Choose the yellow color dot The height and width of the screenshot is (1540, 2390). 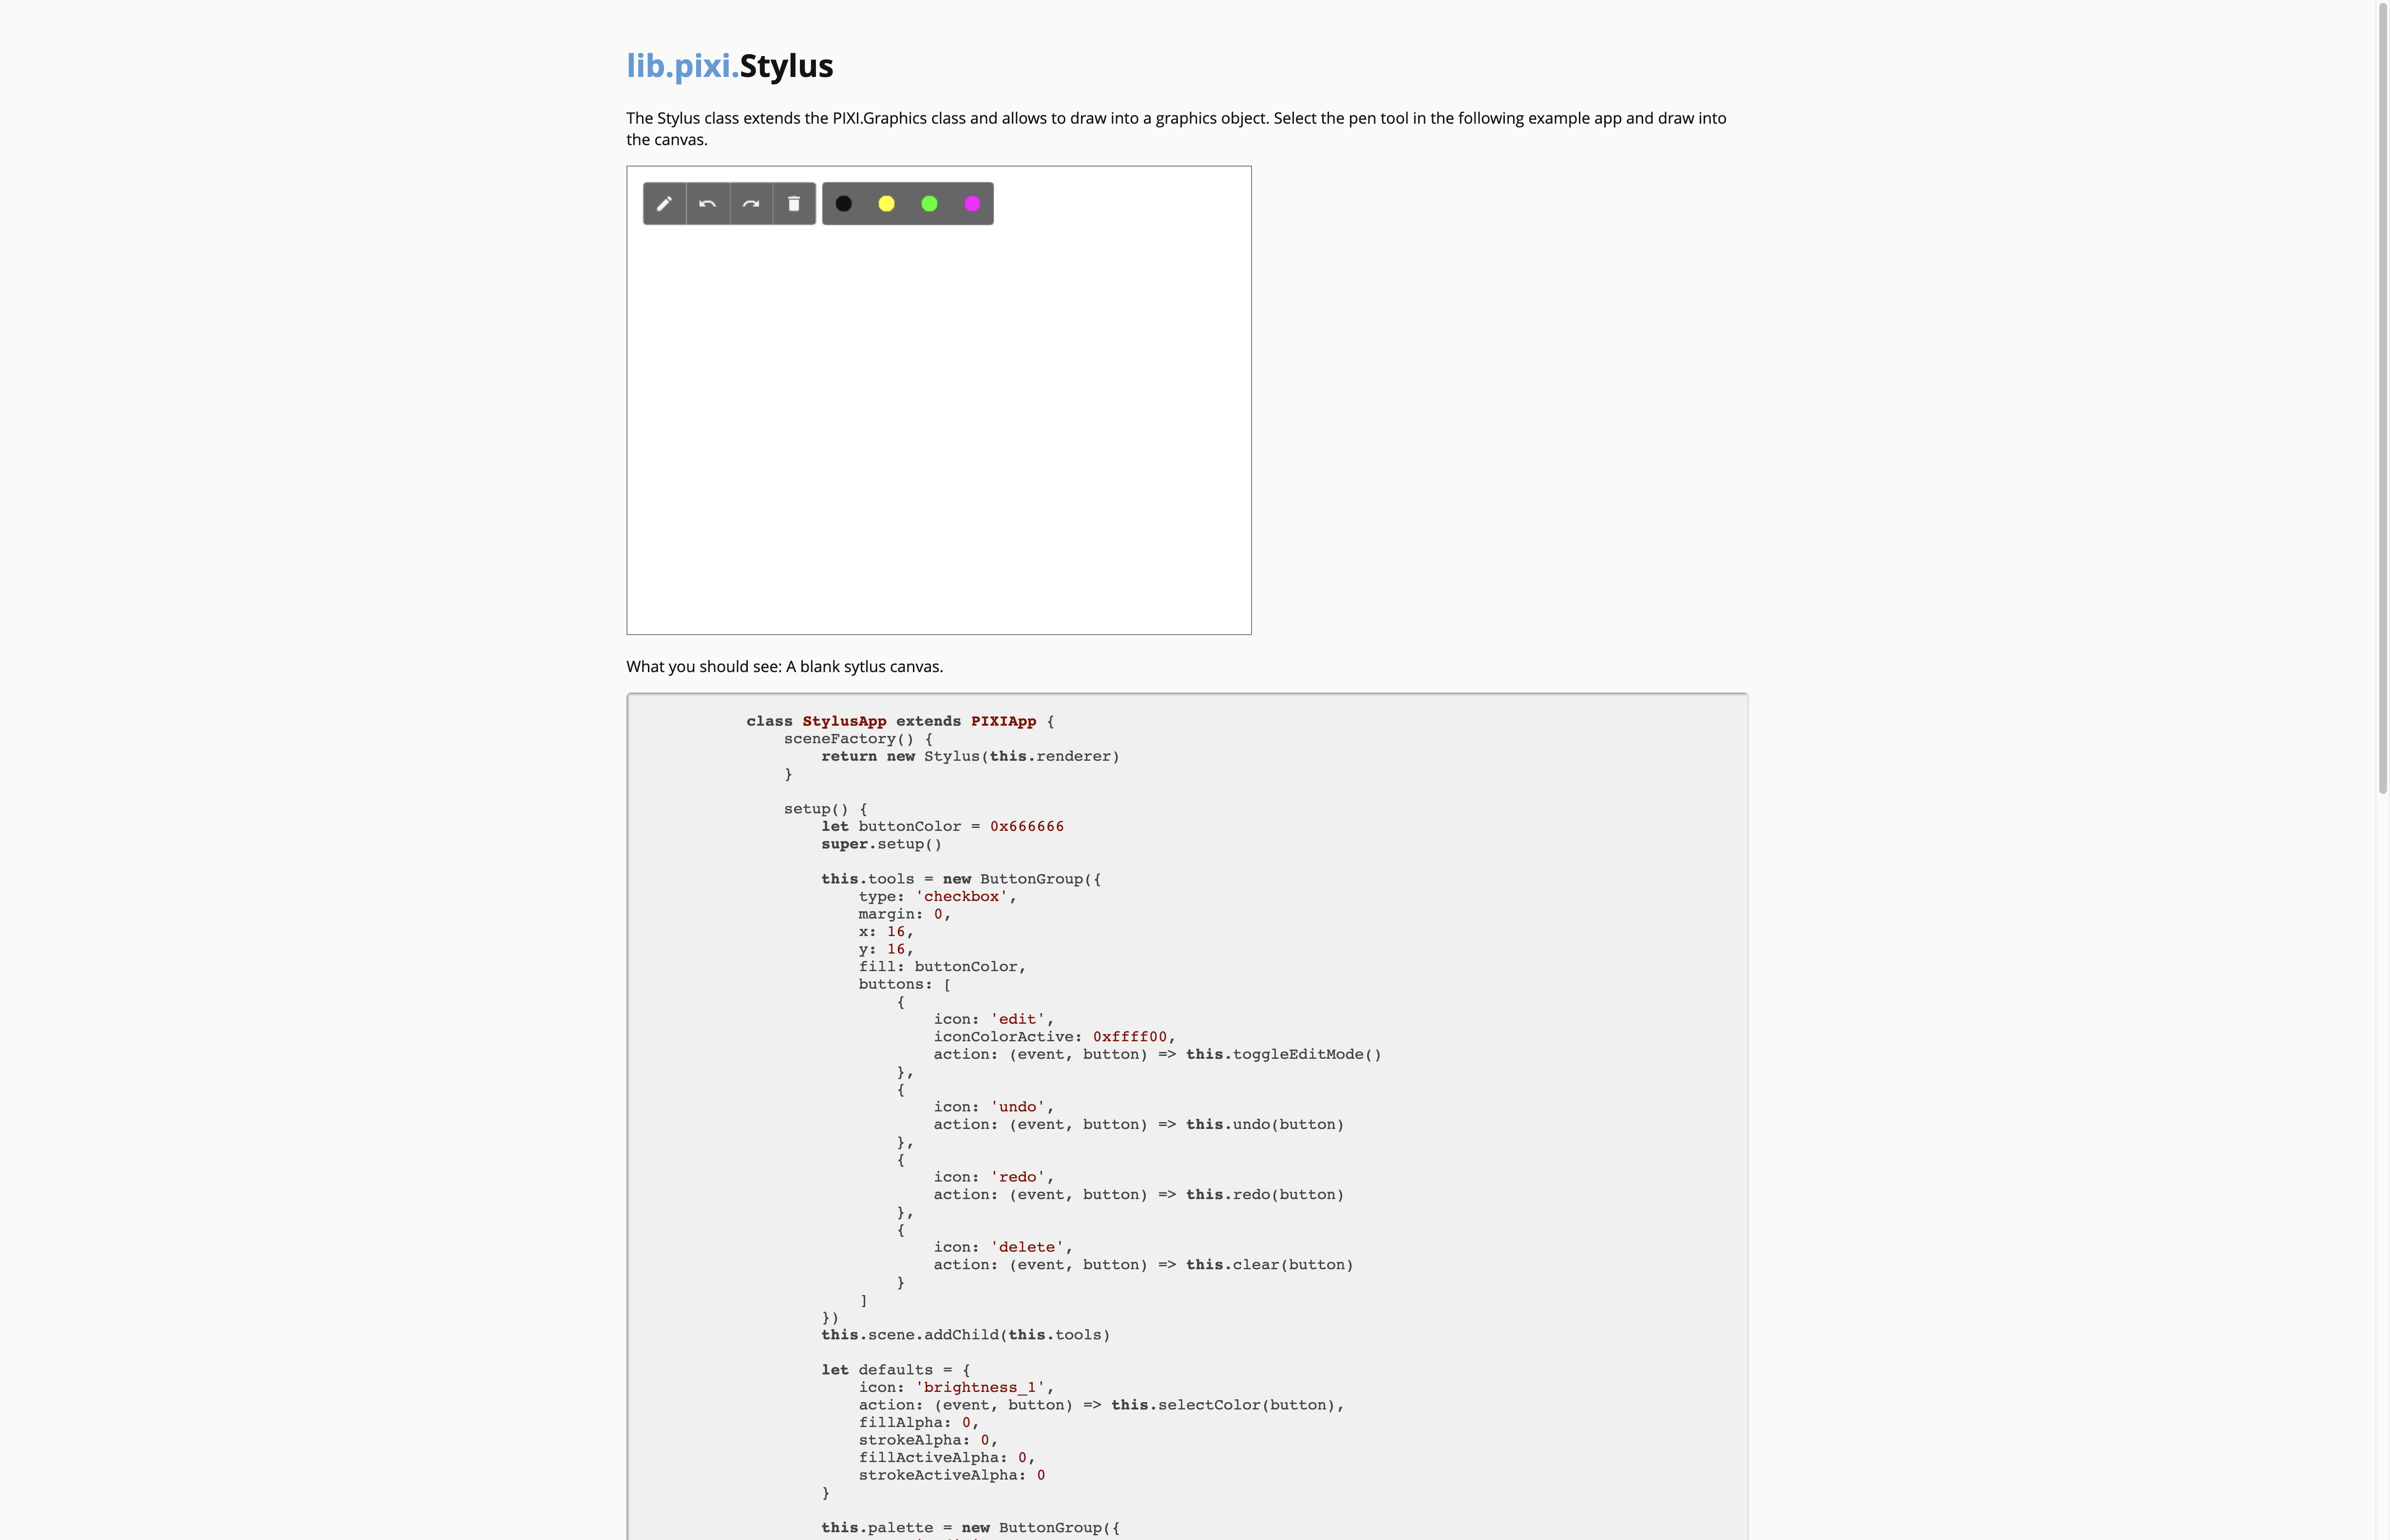[886, 204]
